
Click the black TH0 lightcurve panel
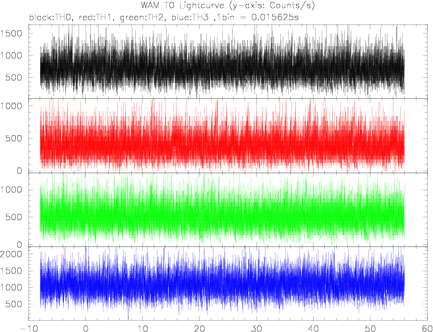point(227,61)
